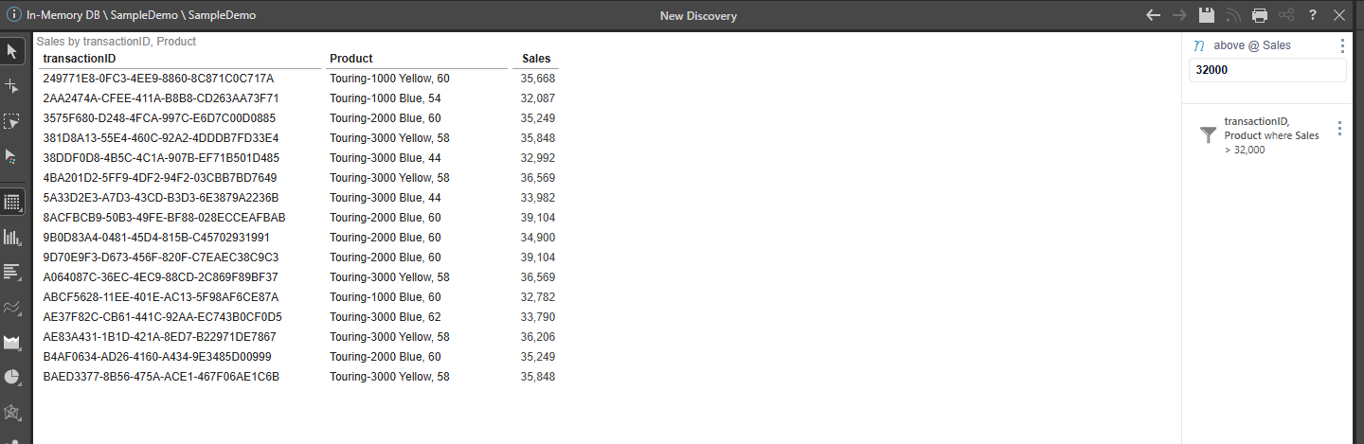Open the 'above @ Sales' options menu
Screen dimensions: 1364x444
coord(1341,45)
